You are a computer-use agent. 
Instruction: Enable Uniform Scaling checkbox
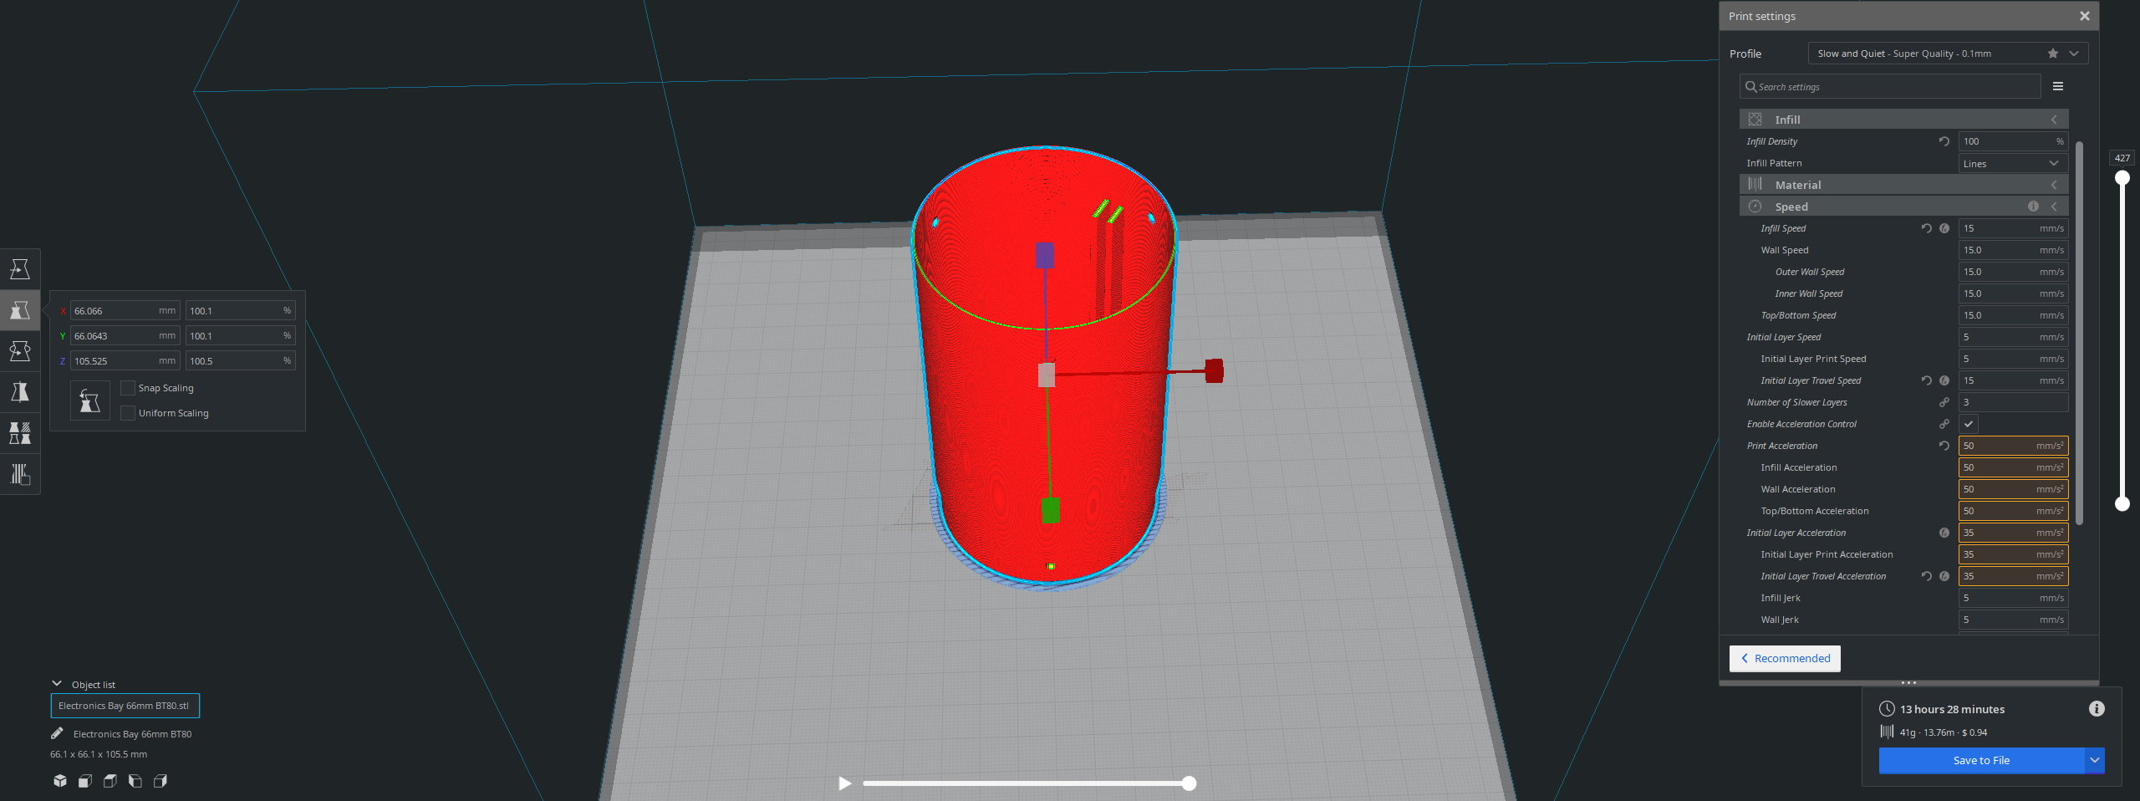pos(128,413)
